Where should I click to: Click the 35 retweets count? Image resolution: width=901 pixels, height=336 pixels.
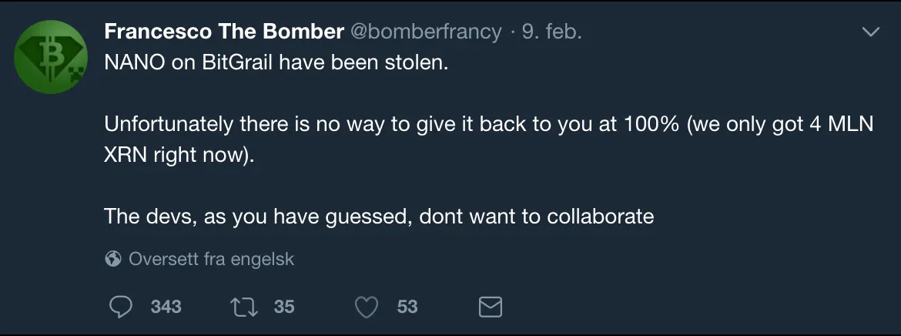click(x=284, y=307)
